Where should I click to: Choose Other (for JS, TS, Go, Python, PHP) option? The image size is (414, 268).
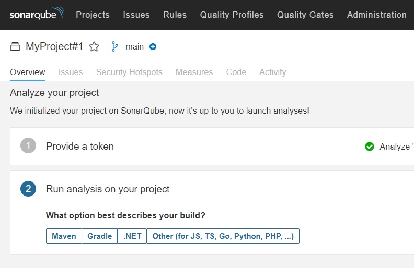pyautogui.click(x=223, y=236)
